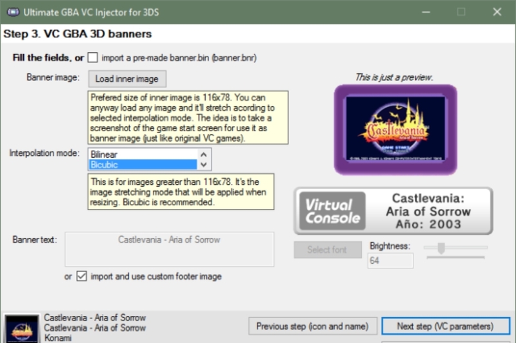Select Bicubic interpolation mode
Image resolution: width=516 pixels, height=343 pixels.
[x=143, y=165]
